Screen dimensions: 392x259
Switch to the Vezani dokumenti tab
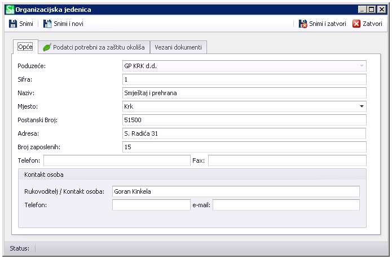178,47
